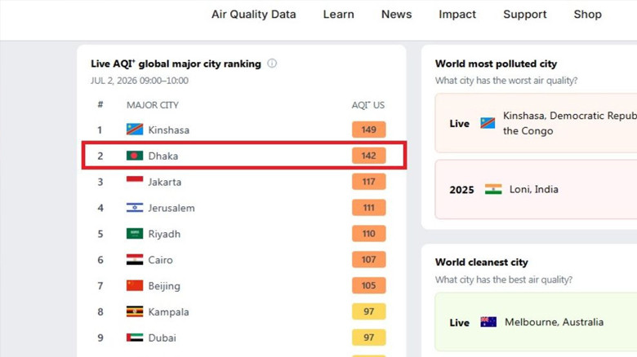Open the Cairo city link
The height and width of the screenshot is (357, 637).
[x=160, y=260]
